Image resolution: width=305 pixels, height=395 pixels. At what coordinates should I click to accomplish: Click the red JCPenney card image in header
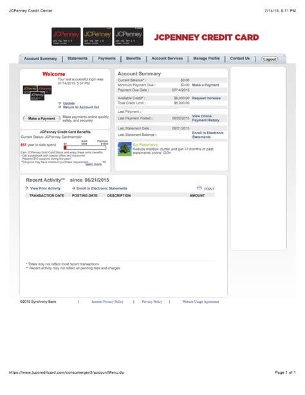(66, 37)
